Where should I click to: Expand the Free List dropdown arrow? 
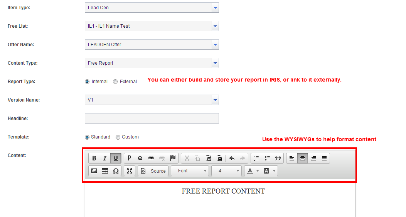215,26
